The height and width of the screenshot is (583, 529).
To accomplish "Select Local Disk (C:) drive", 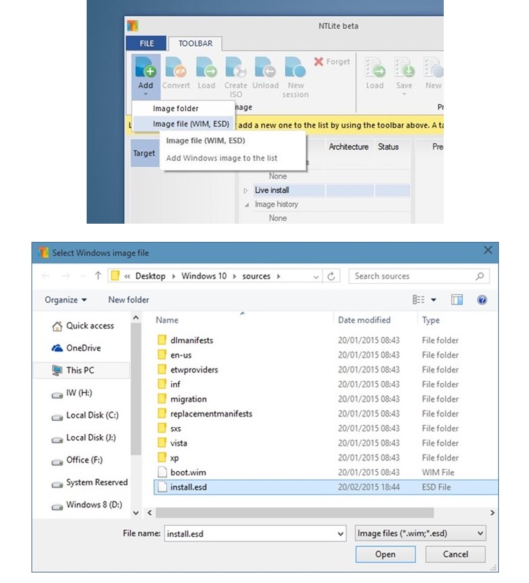I will 85,415.
